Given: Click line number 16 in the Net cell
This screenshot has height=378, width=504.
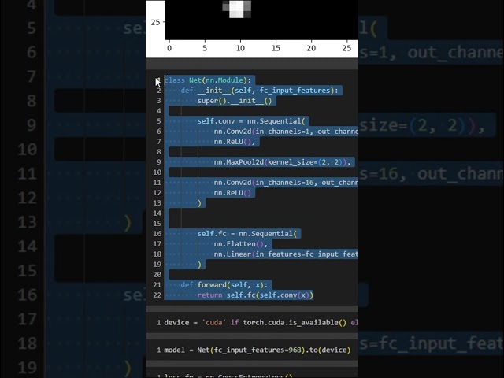Looking at the screenshot, I should click(157, 234).
